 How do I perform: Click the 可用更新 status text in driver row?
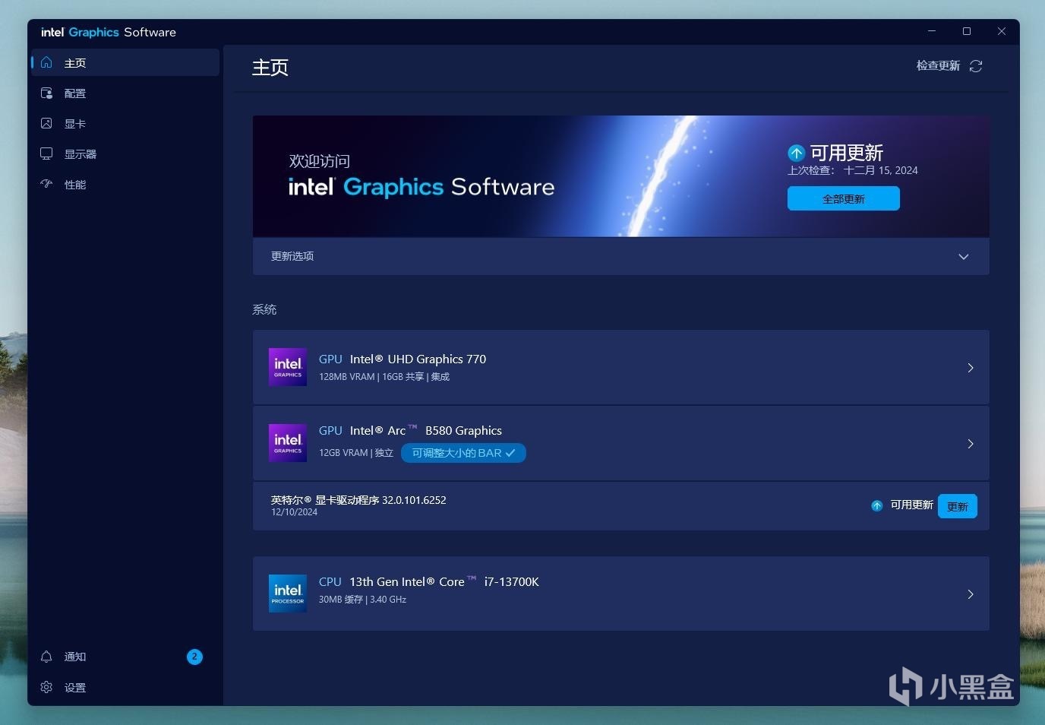coord(911,505)
